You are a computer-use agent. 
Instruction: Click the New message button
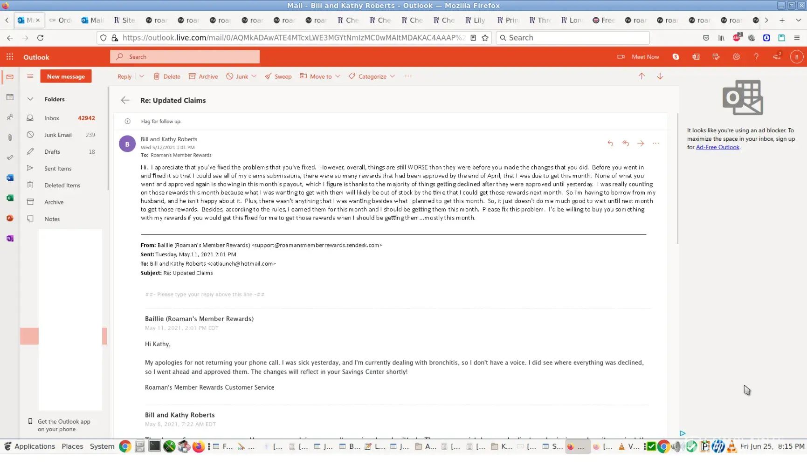66,76
